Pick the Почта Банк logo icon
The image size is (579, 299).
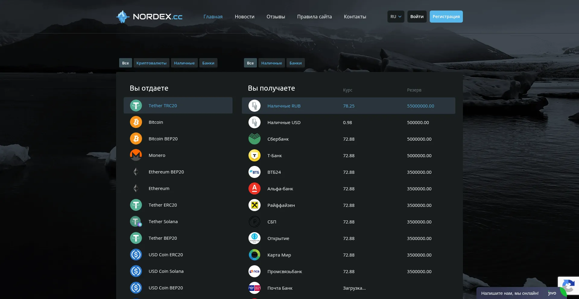(255, 288)
